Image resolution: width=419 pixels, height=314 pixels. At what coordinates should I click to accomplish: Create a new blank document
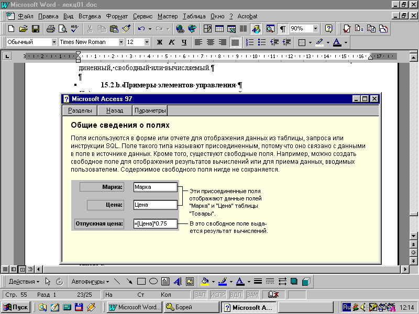point(11,29)
